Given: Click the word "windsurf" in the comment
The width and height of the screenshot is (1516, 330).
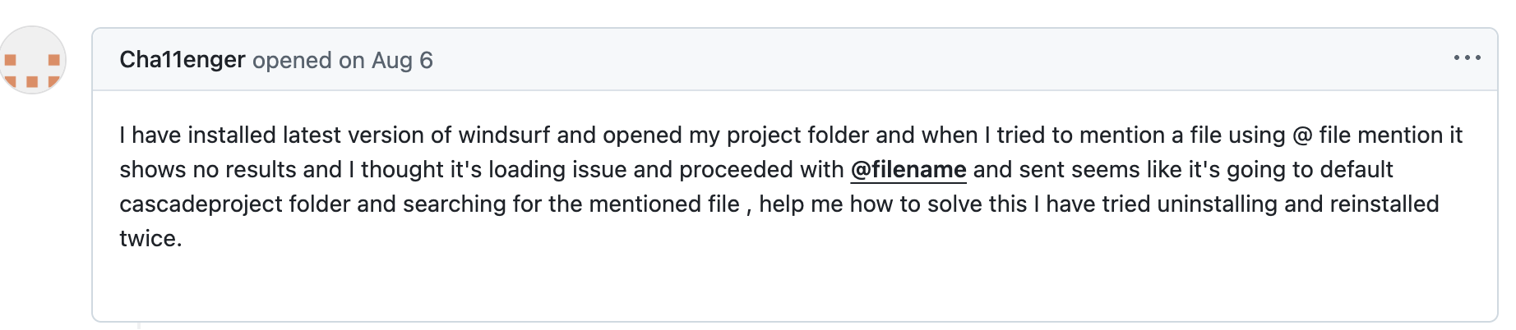Looking at the screenshot, I should coord(504,135).
